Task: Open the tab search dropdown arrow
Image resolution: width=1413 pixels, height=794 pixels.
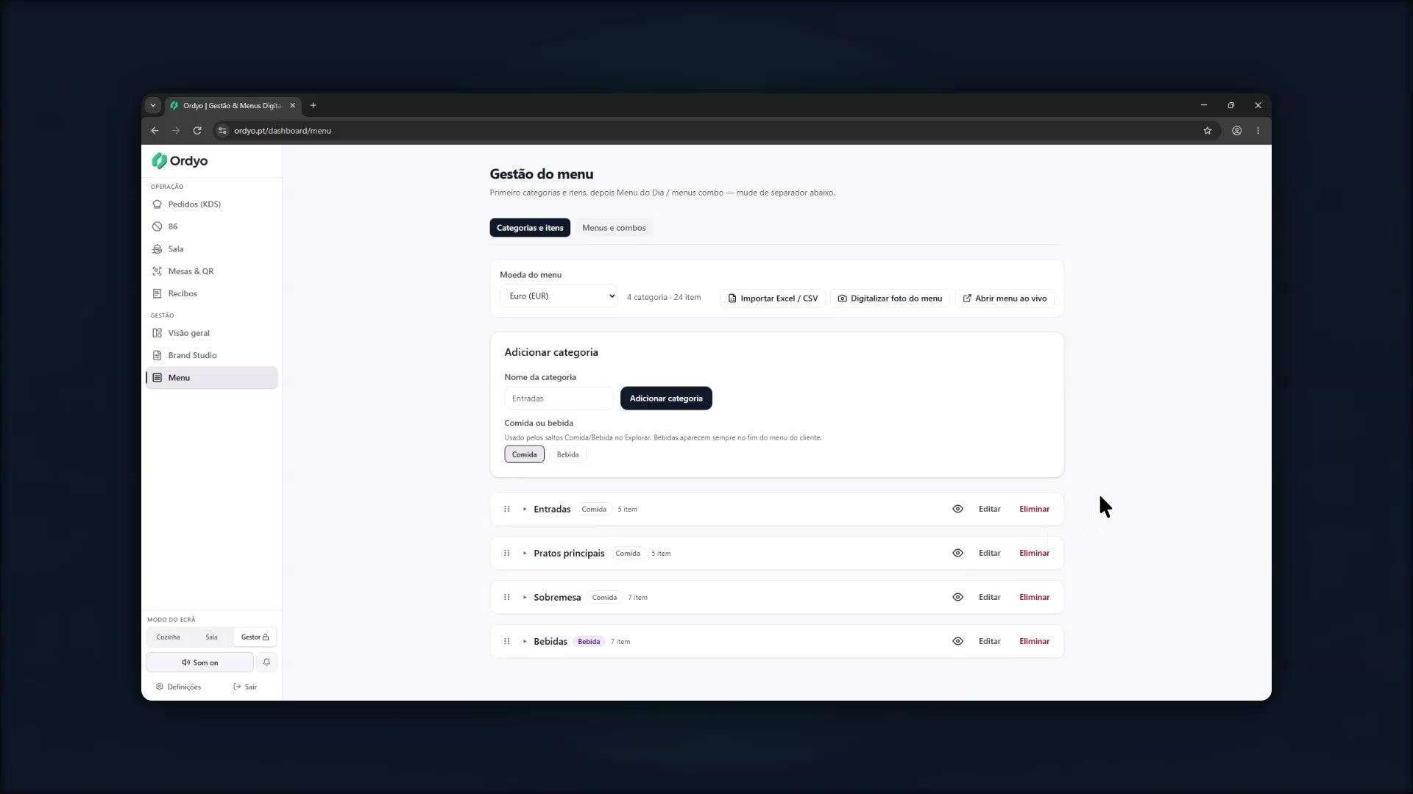Action: [153, 106]
